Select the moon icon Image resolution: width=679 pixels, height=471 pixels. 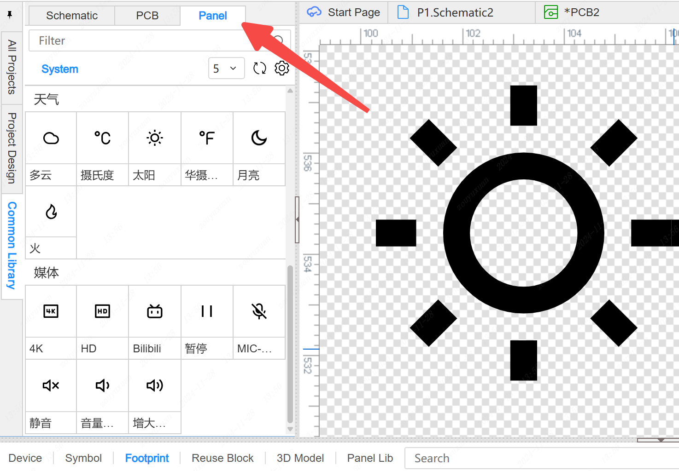click(259, 138)
